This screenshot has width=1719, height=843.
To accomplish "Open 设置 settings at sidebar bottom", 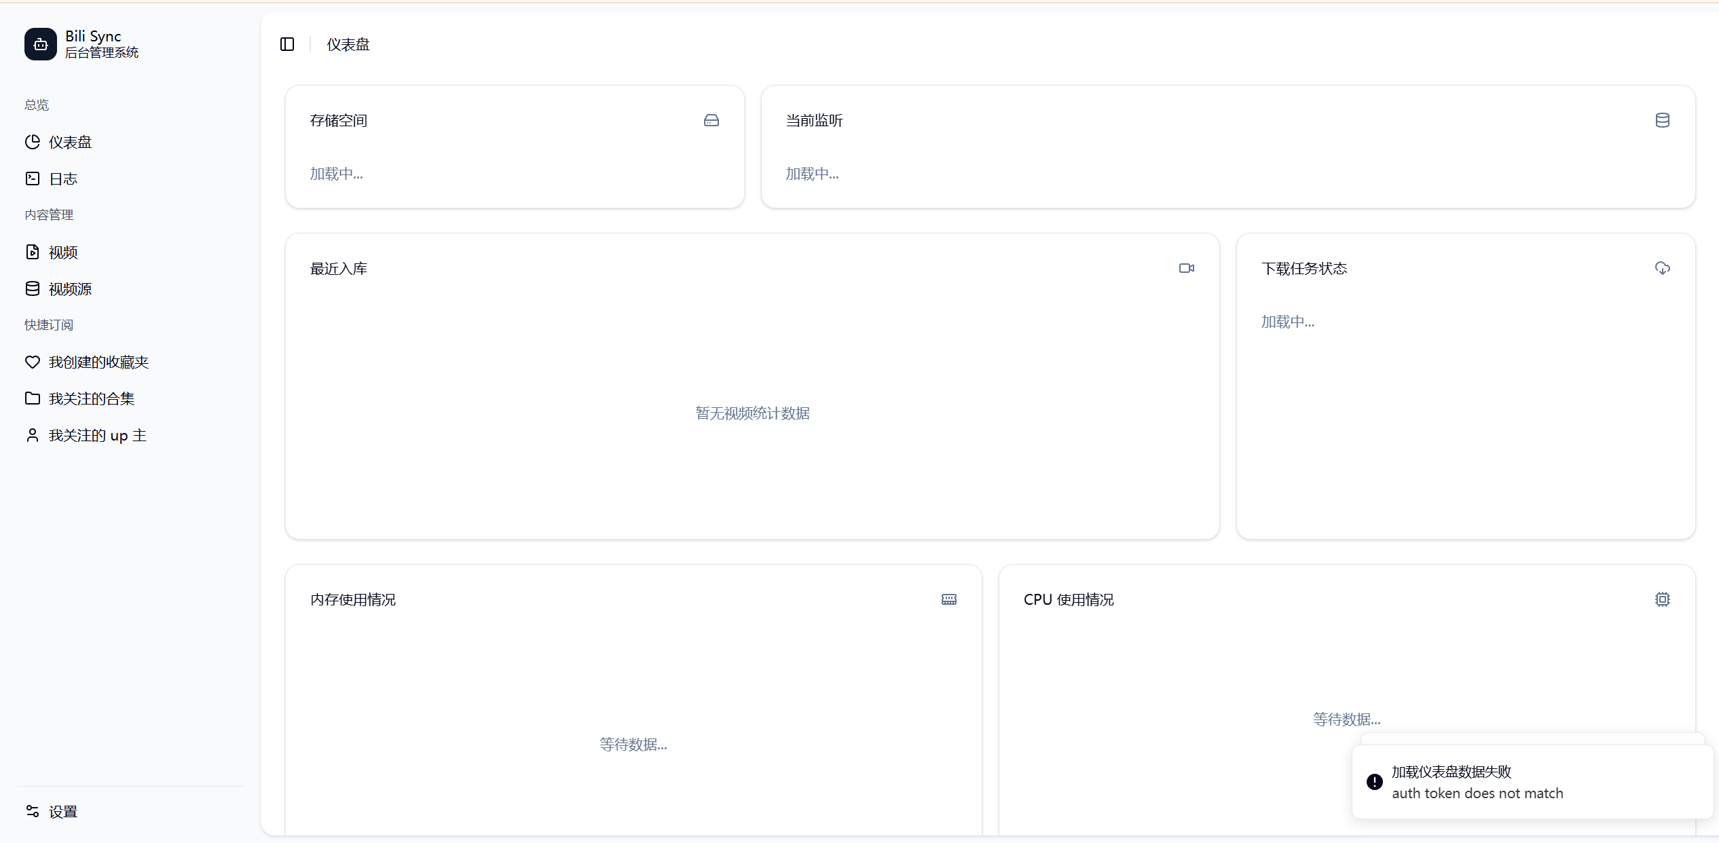I will 63,812.
